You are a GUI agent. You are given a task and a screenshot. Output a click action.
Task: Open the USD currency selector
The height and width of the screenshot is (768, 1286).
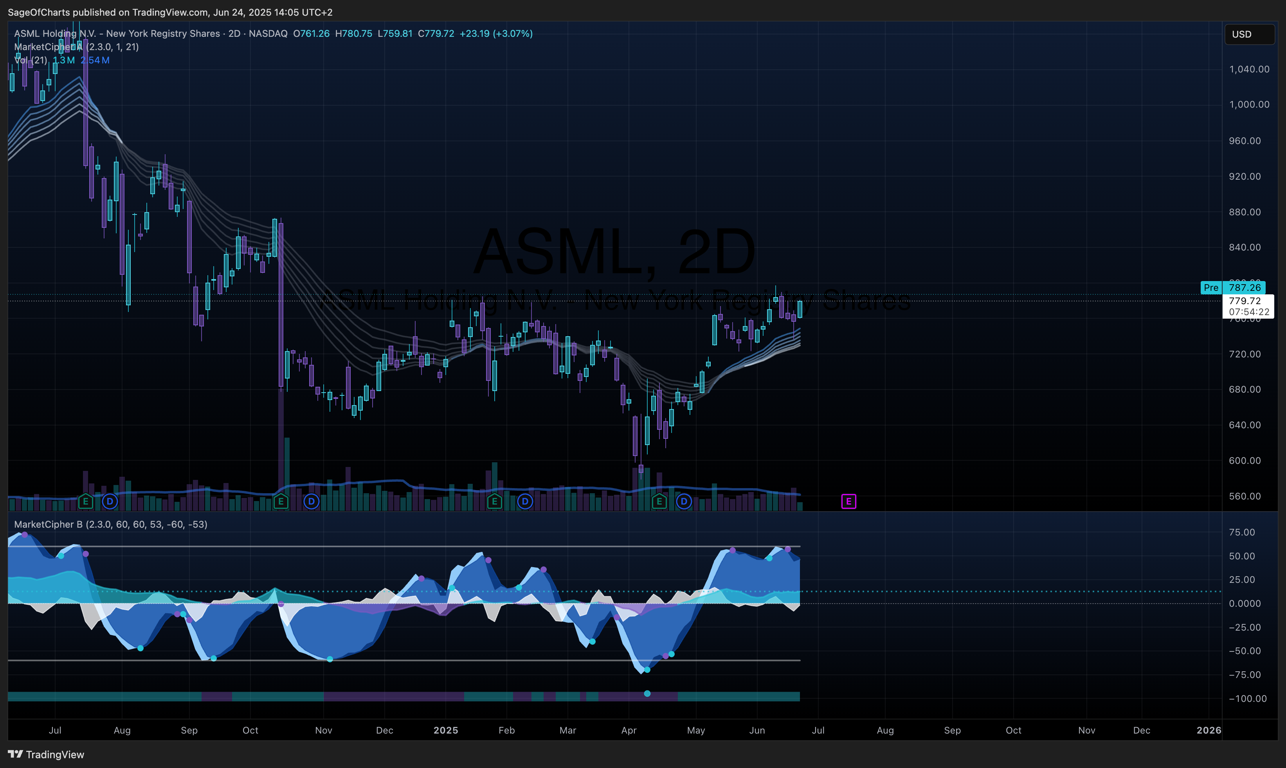pyautogui.click(x=1249, y=34)
